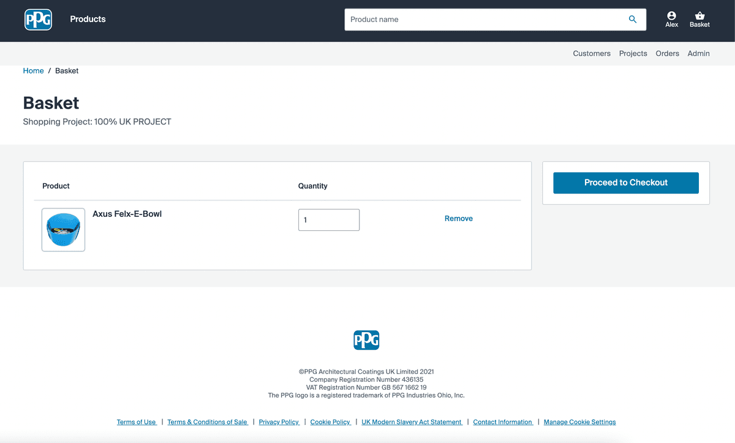Image resolution: width=735 pixels, height=443 pixels.
Task: Click the quantity input field
Action: click(x=328, y=220)
